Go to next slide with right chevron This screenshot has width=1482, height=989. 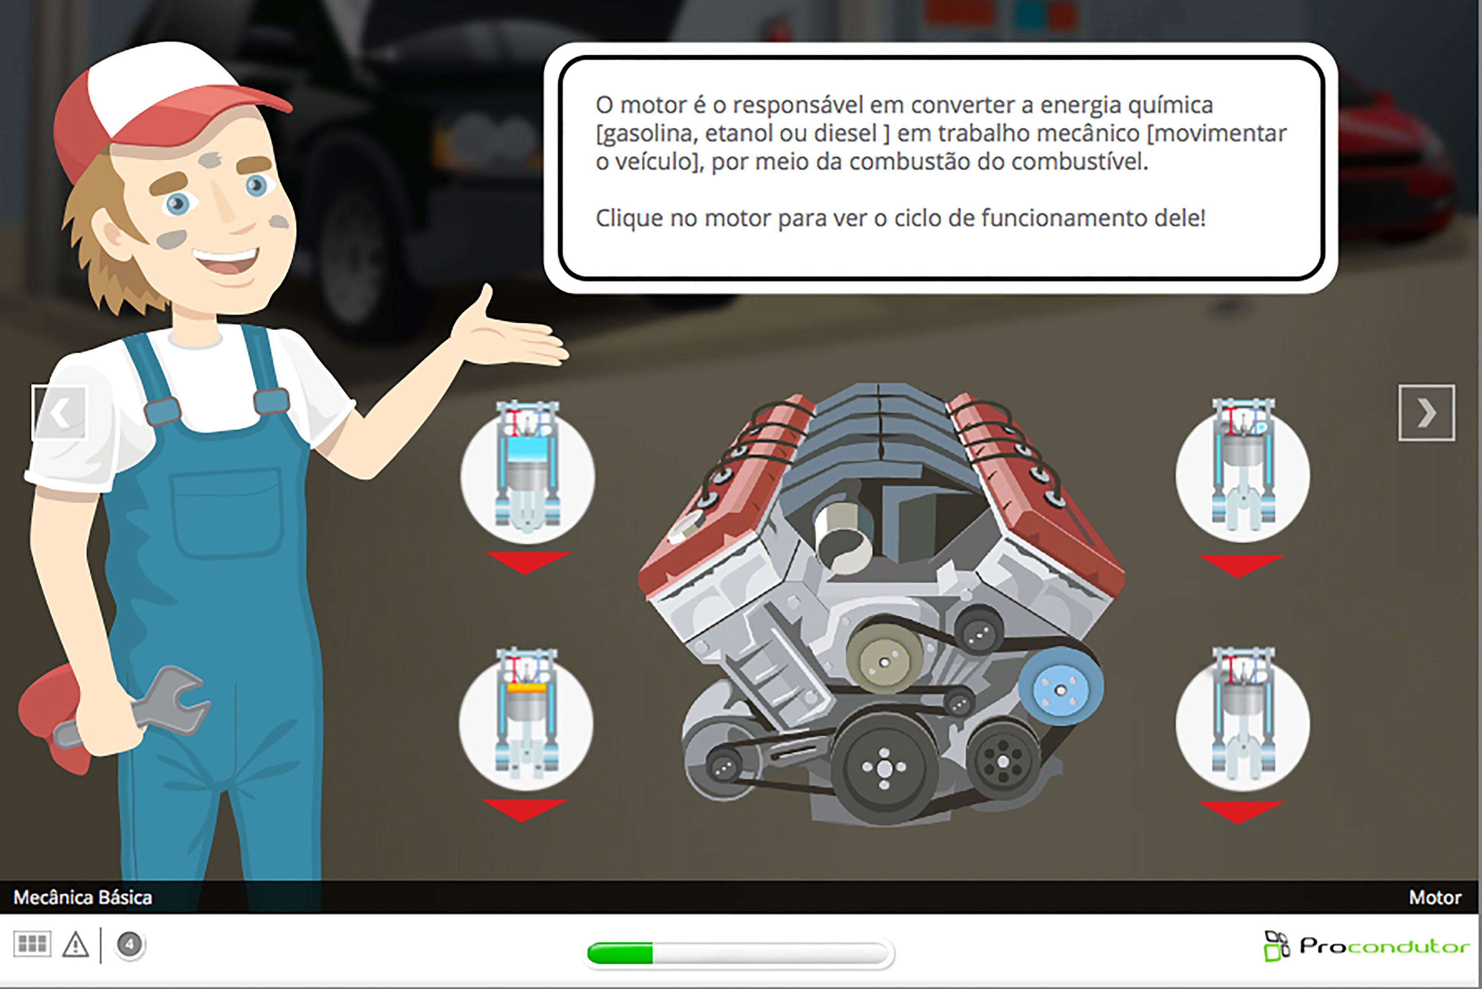1426,413
